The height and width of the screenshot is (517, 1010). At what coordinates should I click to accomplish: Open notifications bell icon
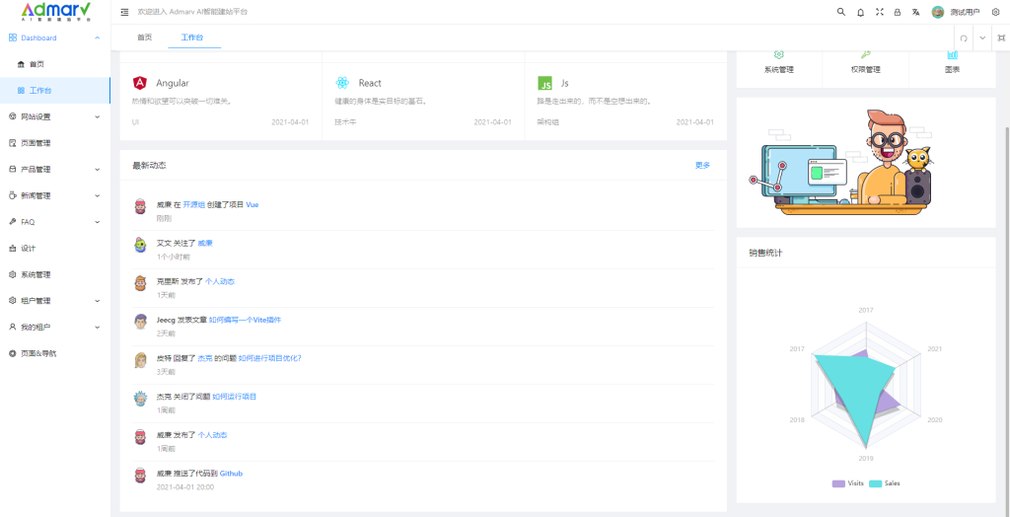pyautogui.click(x=860, y=12)
